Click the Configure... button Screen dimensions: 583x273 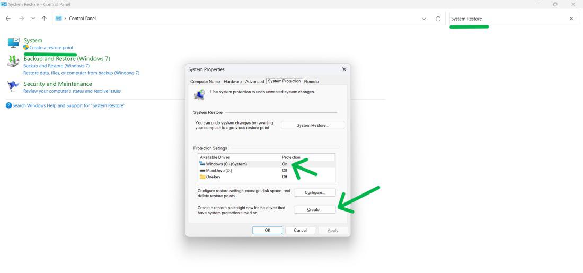(315, 192)
